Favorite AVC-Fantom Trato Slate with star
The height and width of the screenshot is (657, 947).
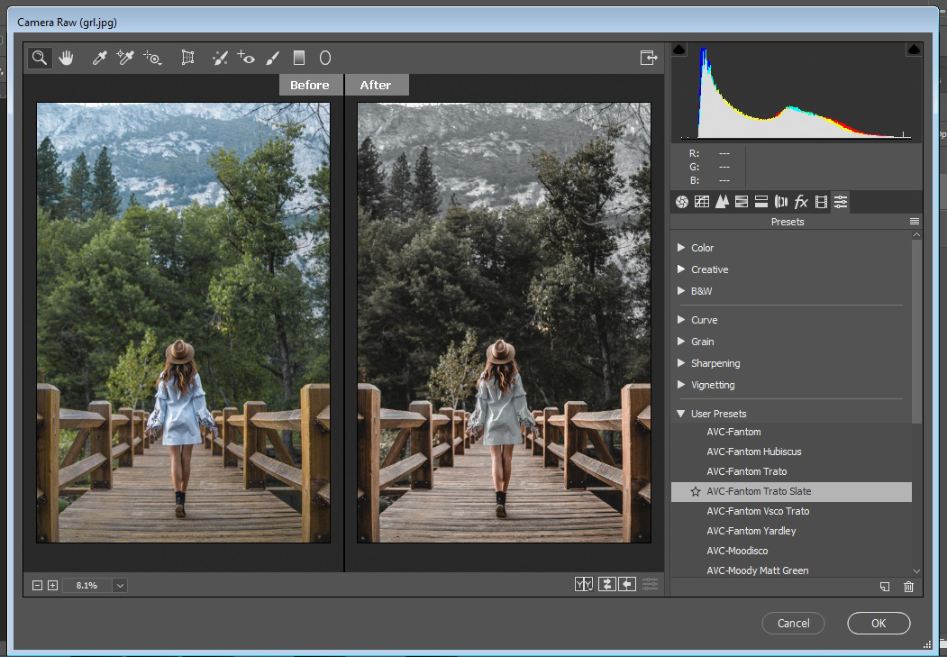[695, 491]
